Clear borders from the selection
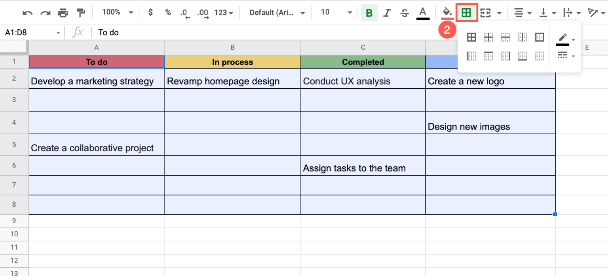The width and height of the screenshot is (608, 276). coord(540,56)
